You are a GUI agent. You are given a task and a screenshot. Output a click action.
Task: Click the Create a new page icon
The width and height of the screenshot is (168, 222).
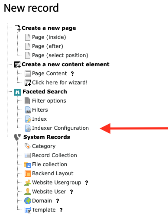pyautogui.click(x=17, y=28)
